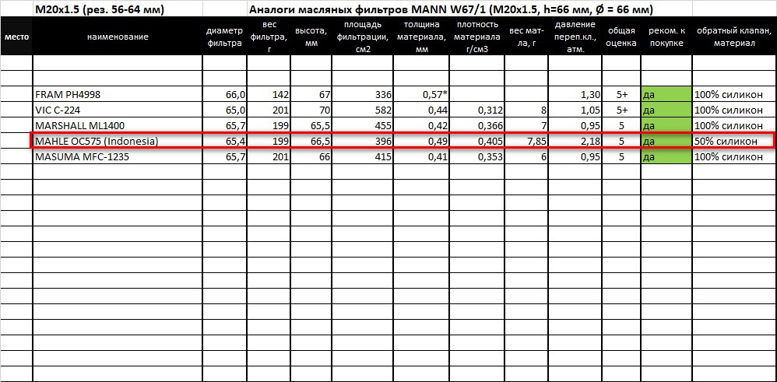Viewport: 777px width, 382px height.
Task: Click green 'да' cell in FRAM row
Action: pyautogui.click(x=666, y=94)
